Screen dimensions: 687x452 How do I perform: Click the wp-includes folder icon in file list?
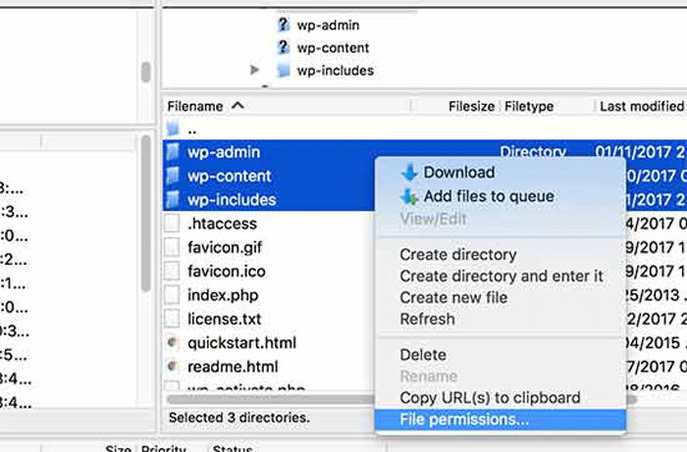tap(174, 200)
